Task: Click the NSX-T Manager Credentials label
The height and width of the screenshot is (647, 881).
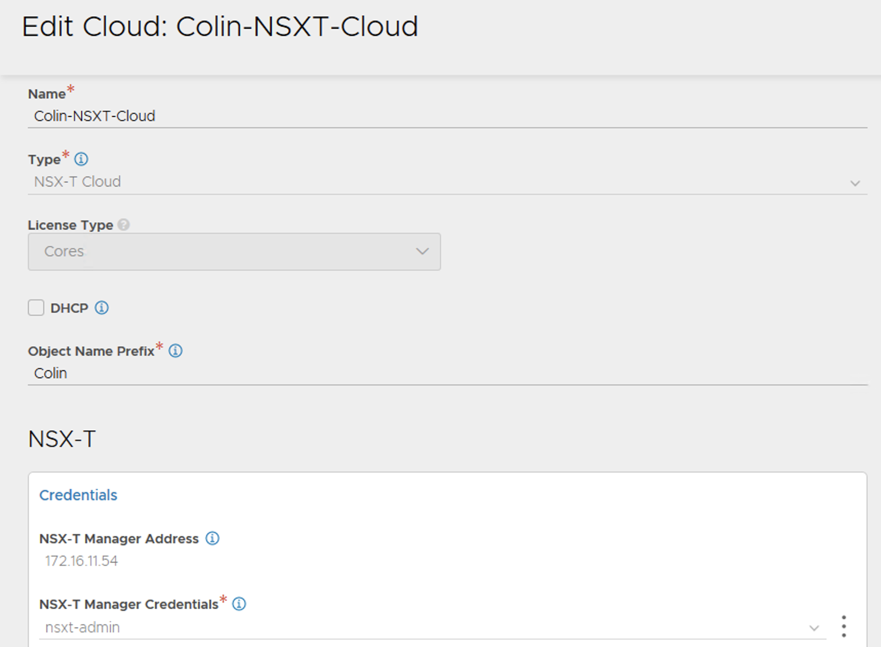Action: [129, 604]
